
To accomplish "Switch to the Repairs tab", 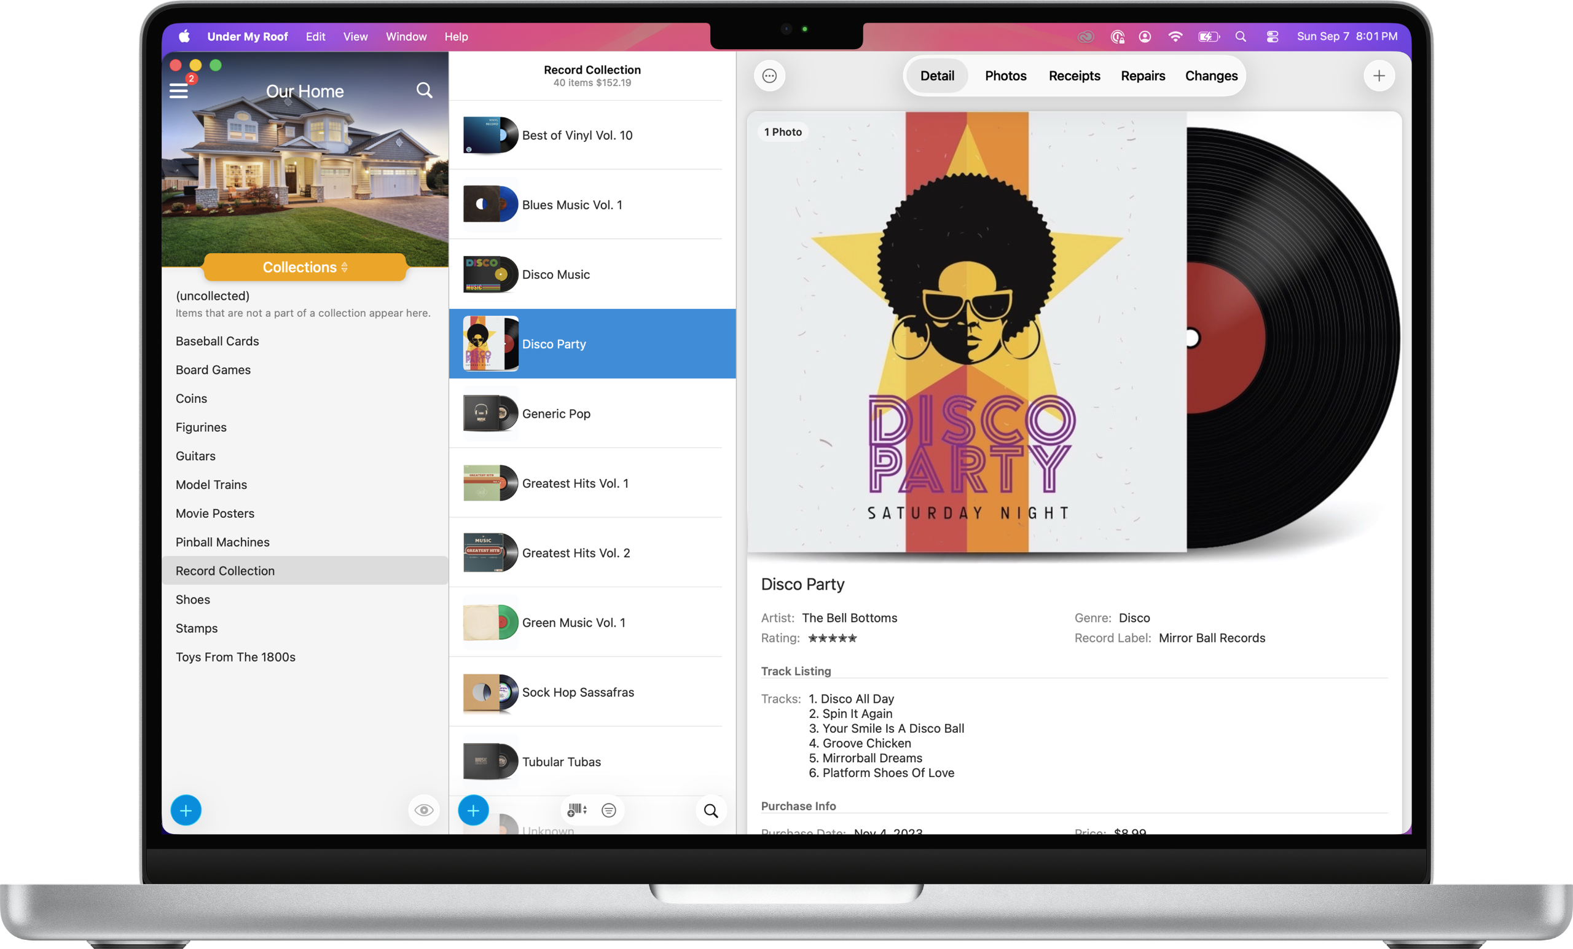I will 1143,76.
